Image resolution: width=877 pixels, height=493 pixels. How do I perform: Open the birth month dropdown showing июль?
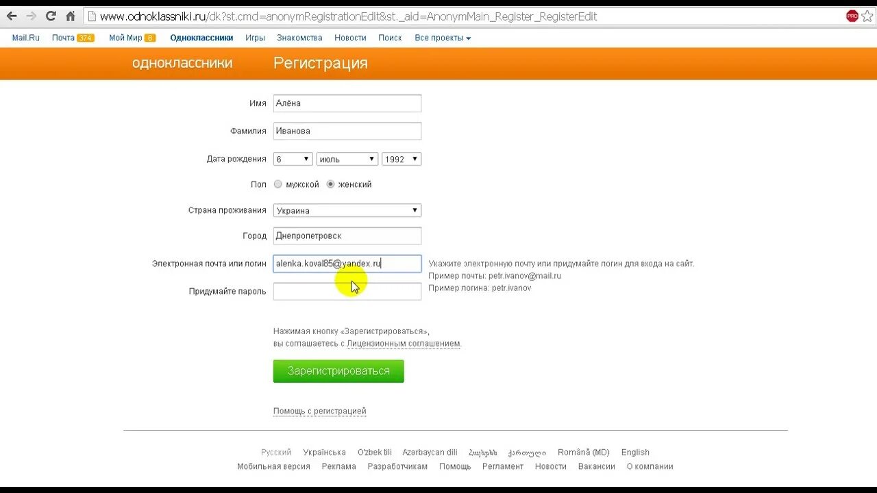pyautogui.click(x=347, y=159)
